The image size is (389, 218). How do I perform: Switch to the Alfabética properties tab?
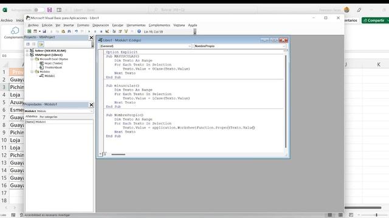pos(32,116)
